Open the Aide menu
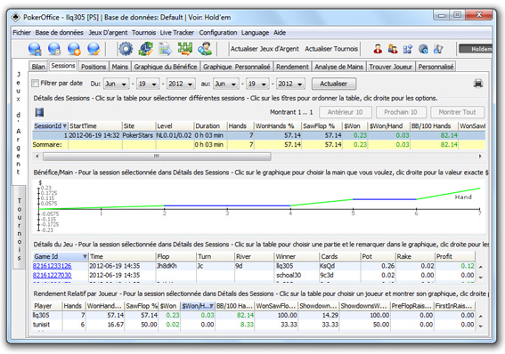 [280, 33]
